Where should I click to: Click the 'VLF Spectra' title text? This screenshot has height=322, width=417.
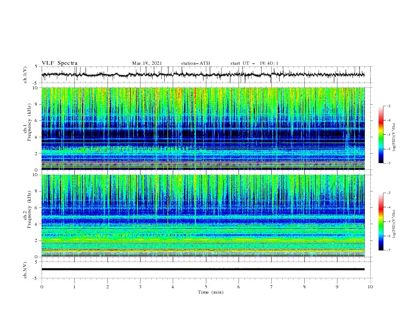(x=59, y=63)
